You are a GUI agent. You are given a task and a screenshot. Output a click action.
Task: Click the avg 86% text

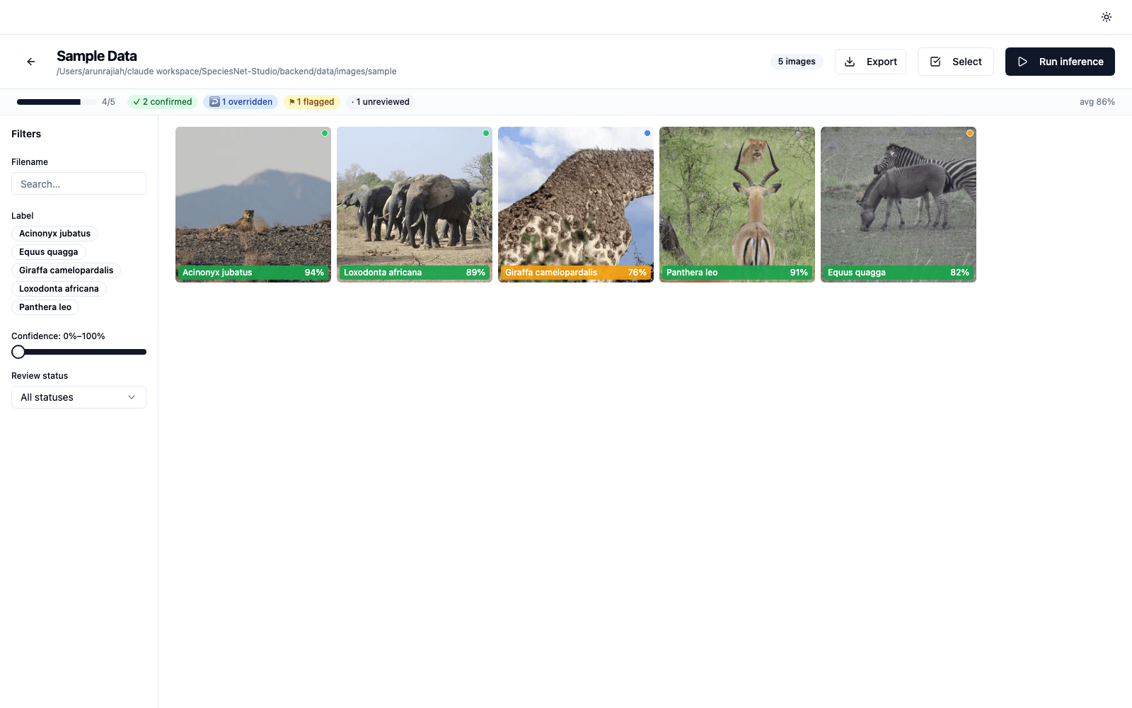[x=1097, y=102]
